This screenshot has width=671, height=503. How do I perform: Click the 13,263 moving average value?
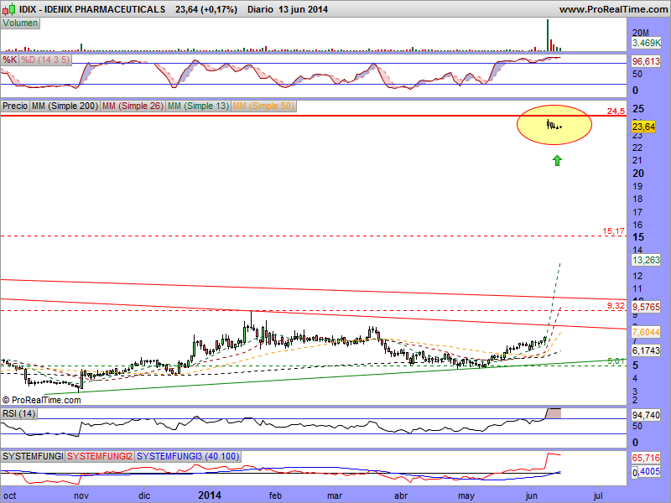(x=646, y=260)
